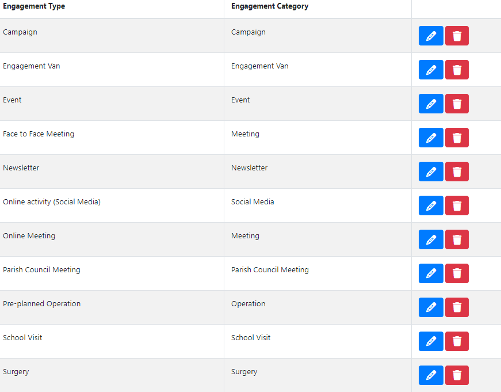The height and width of the screenshot is (392, 501).
Task: Edit the Pre-planned Operation entry
Action: (431, 307)
